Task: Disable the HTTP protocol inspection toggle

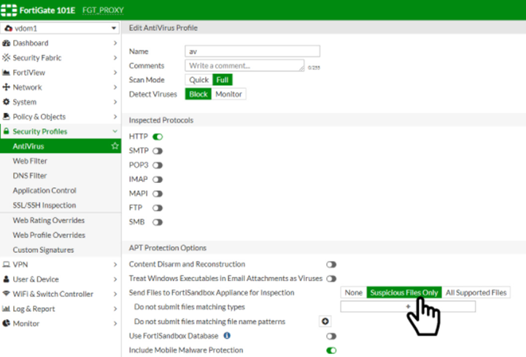Action: (157, 136)
